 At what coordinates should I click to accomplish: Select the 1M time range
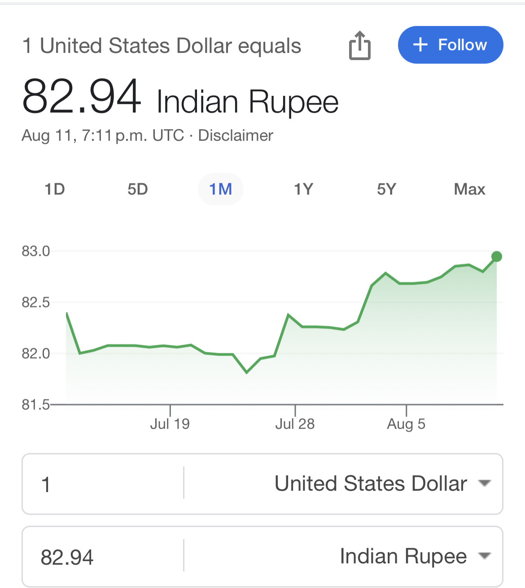click(221, 189)
